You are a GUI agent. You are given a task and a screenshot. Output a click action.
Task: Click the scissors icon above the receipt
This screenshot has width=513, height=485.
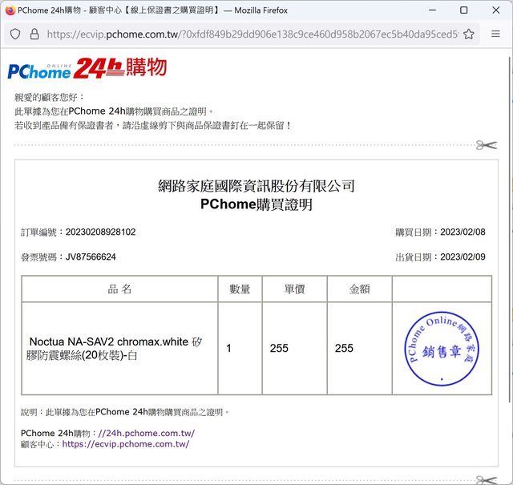click(x=486, y=145)
